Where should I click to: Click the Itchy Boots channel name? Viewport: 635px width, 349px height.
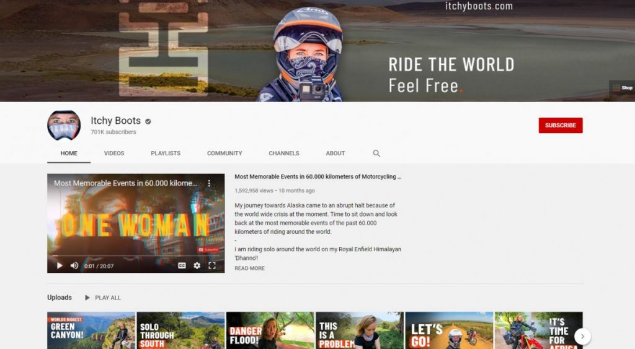115,121
